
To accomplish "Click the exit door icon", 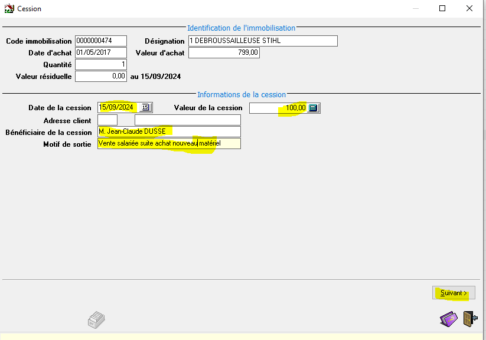I will tap(470, 319).
